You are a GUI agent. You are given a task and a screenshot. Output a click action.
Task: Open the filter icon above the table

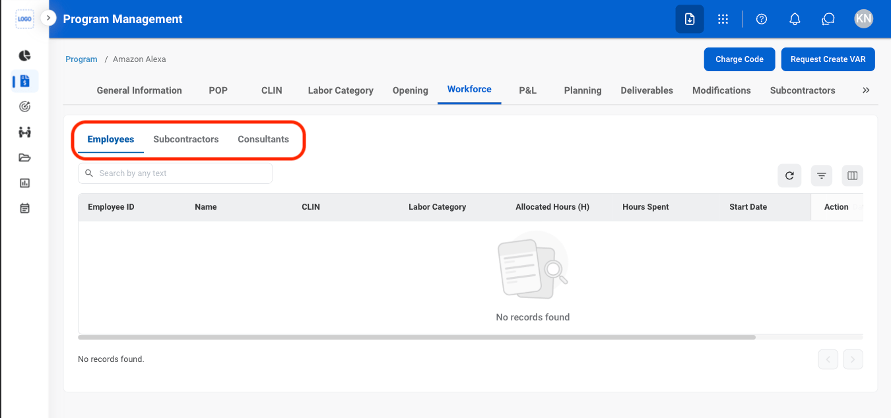click(822, 175)
